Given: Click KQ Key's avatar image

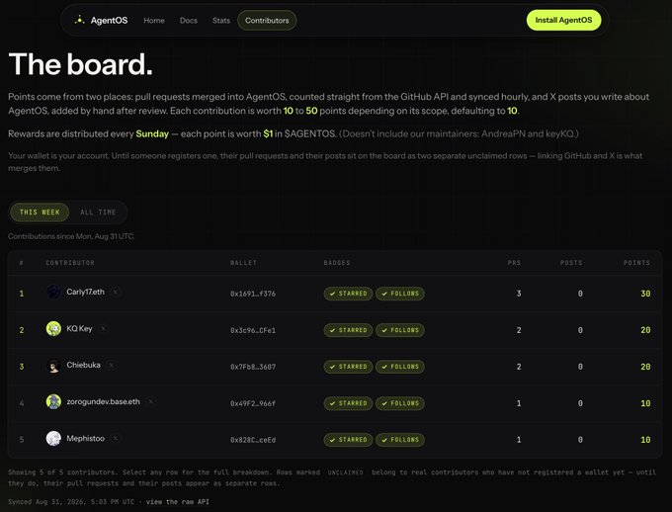Looking at the screenshot, I should [x=53, y=328].
